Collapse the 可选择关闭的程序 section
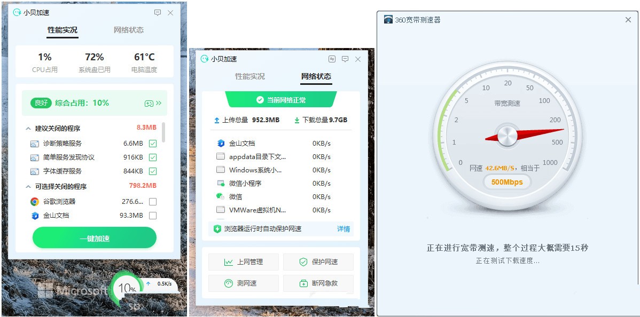640x317 pixels. coord(28,187)
